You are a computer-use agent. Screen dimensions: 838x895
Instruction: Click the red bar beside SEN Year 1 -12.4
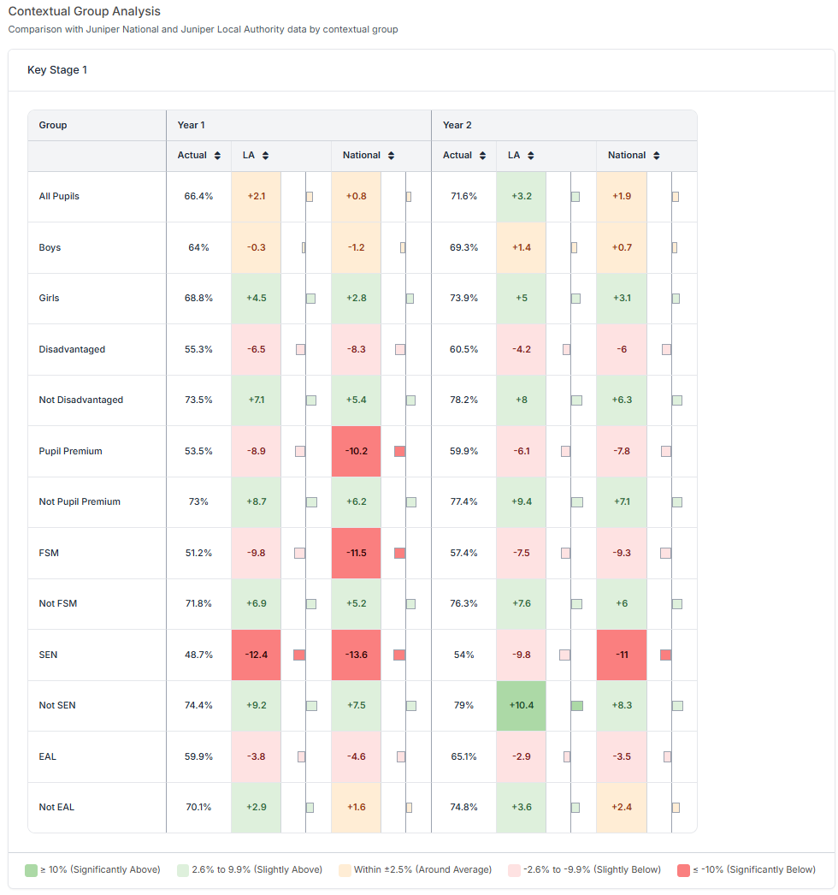[x=299, y=655]
